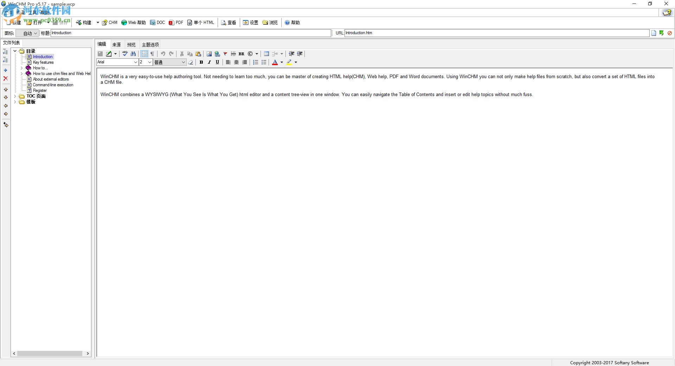Click the URL field containing Introduction.htm
Image resolution: width=675 pixels, height=366 pixels.
pos(497,33)
